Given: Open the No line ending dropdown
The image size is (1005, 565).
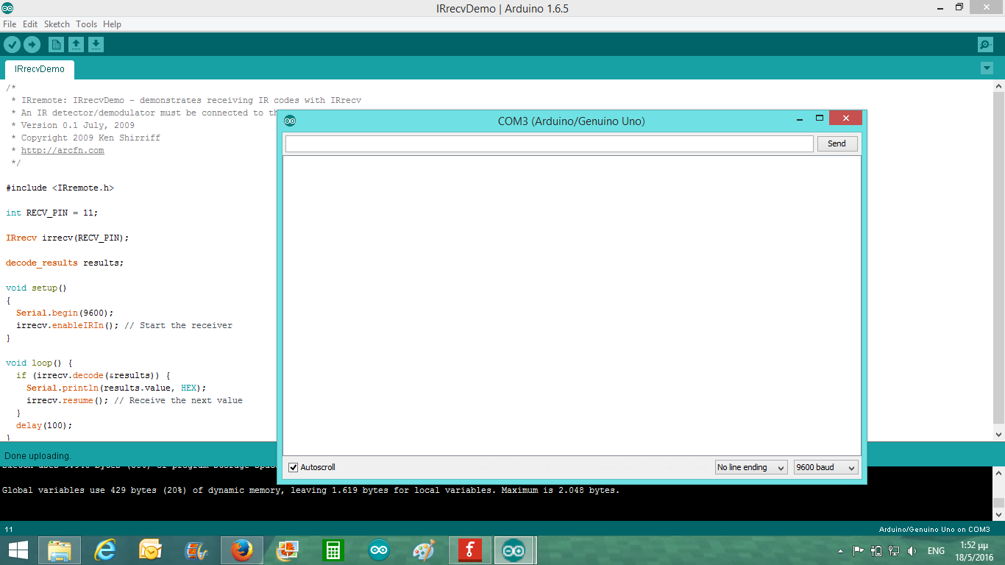Looking at the screenshot, I should tap(751, 467).
